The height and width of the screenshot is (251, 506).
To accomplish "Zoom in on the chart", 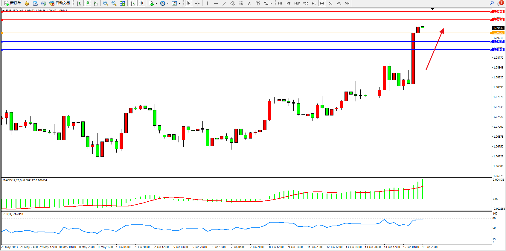I will click(x=106, y=3).
